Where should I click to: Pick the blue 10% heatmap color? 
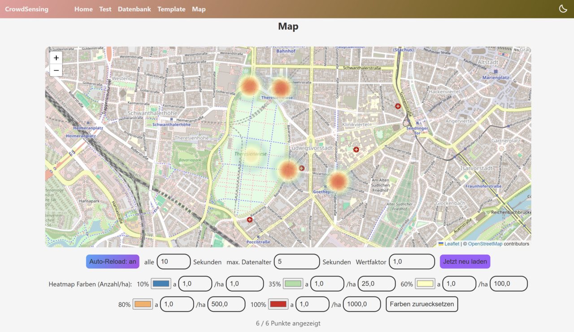coord(161,284)
